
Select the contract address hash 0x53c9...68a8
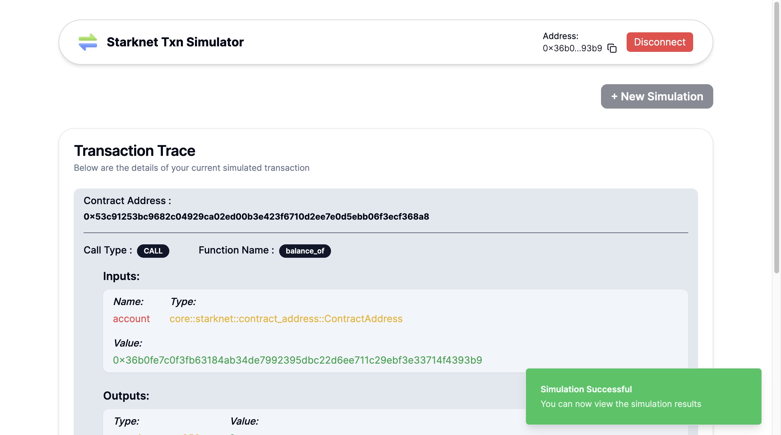(256, 217)
